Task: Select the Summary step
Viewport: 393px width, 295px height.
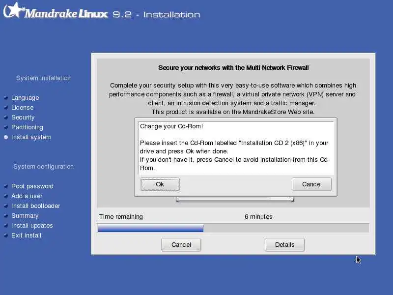Action: 25,216
